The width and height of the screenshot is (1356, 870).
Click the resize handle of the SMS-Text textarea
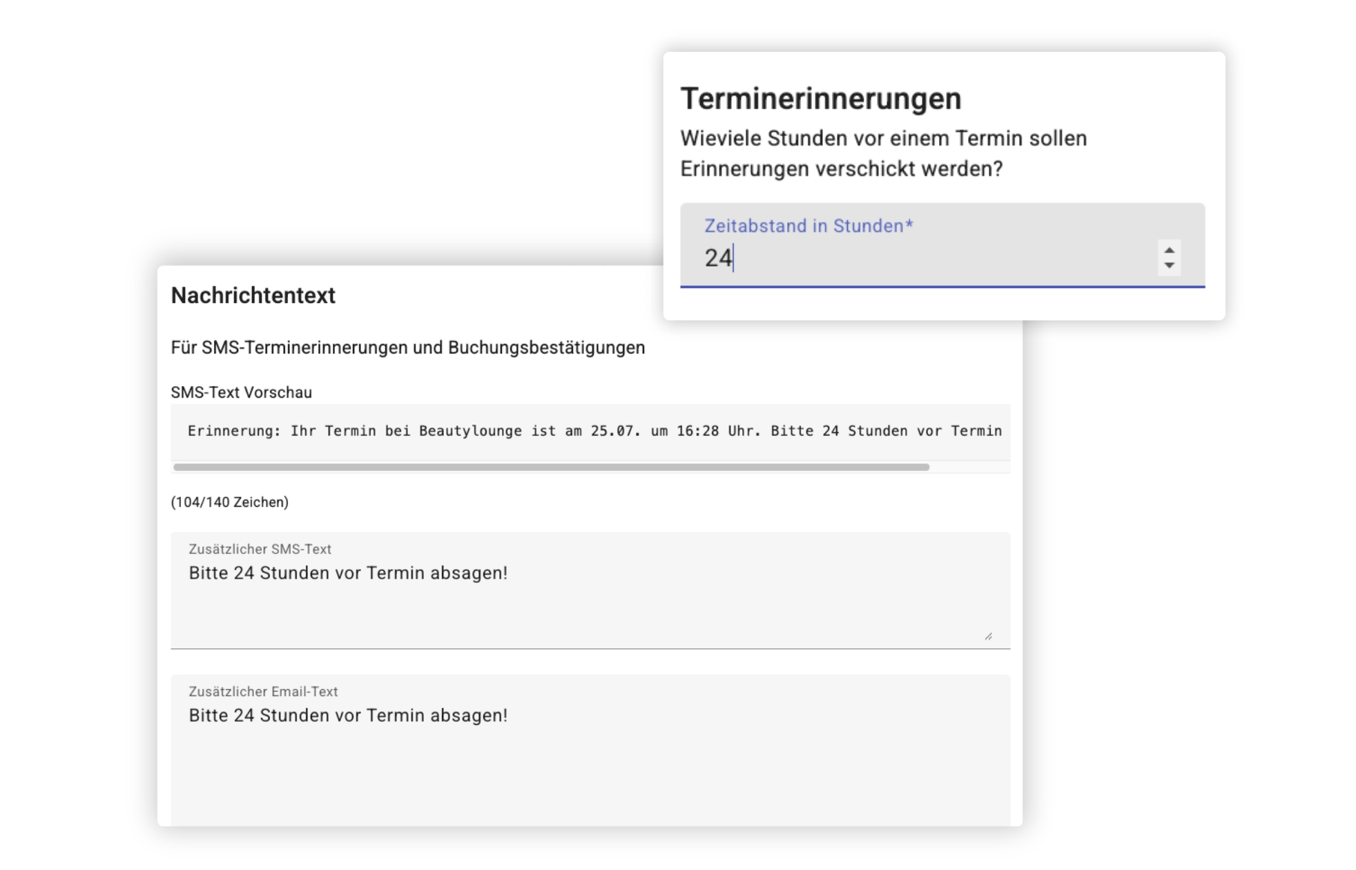tap(989, 636)
